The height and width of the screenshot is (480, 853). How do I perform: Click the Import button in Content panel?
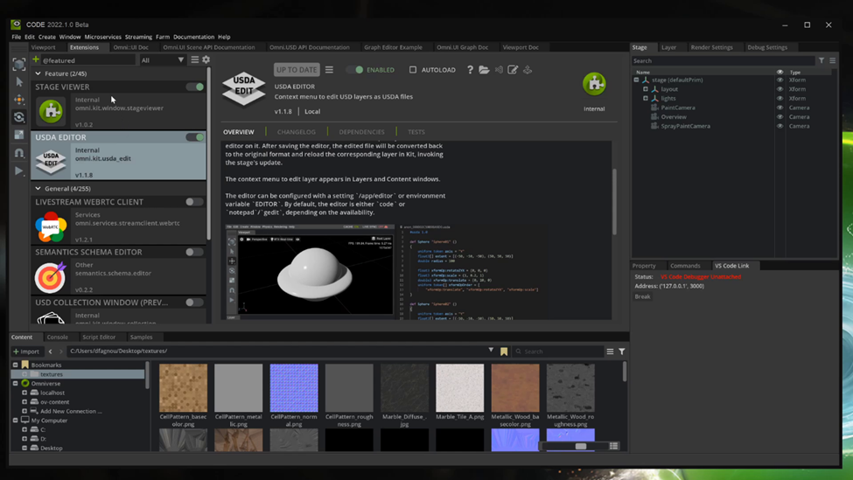click(x=26, y=351)
